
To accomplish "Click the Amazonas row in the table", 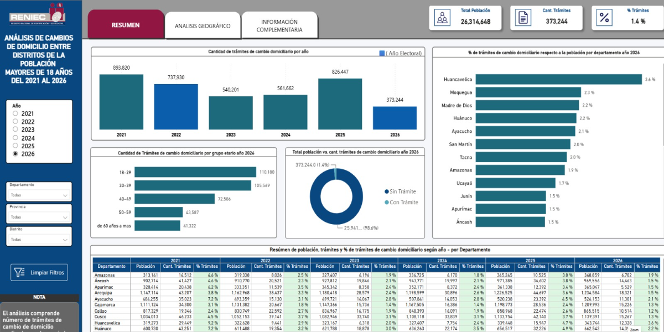I will (376, 275).
